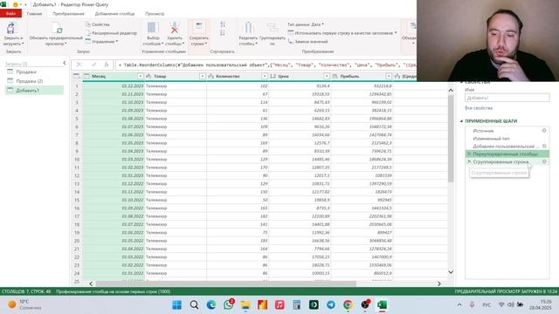Click the type icon of Прибыль column

335,76
